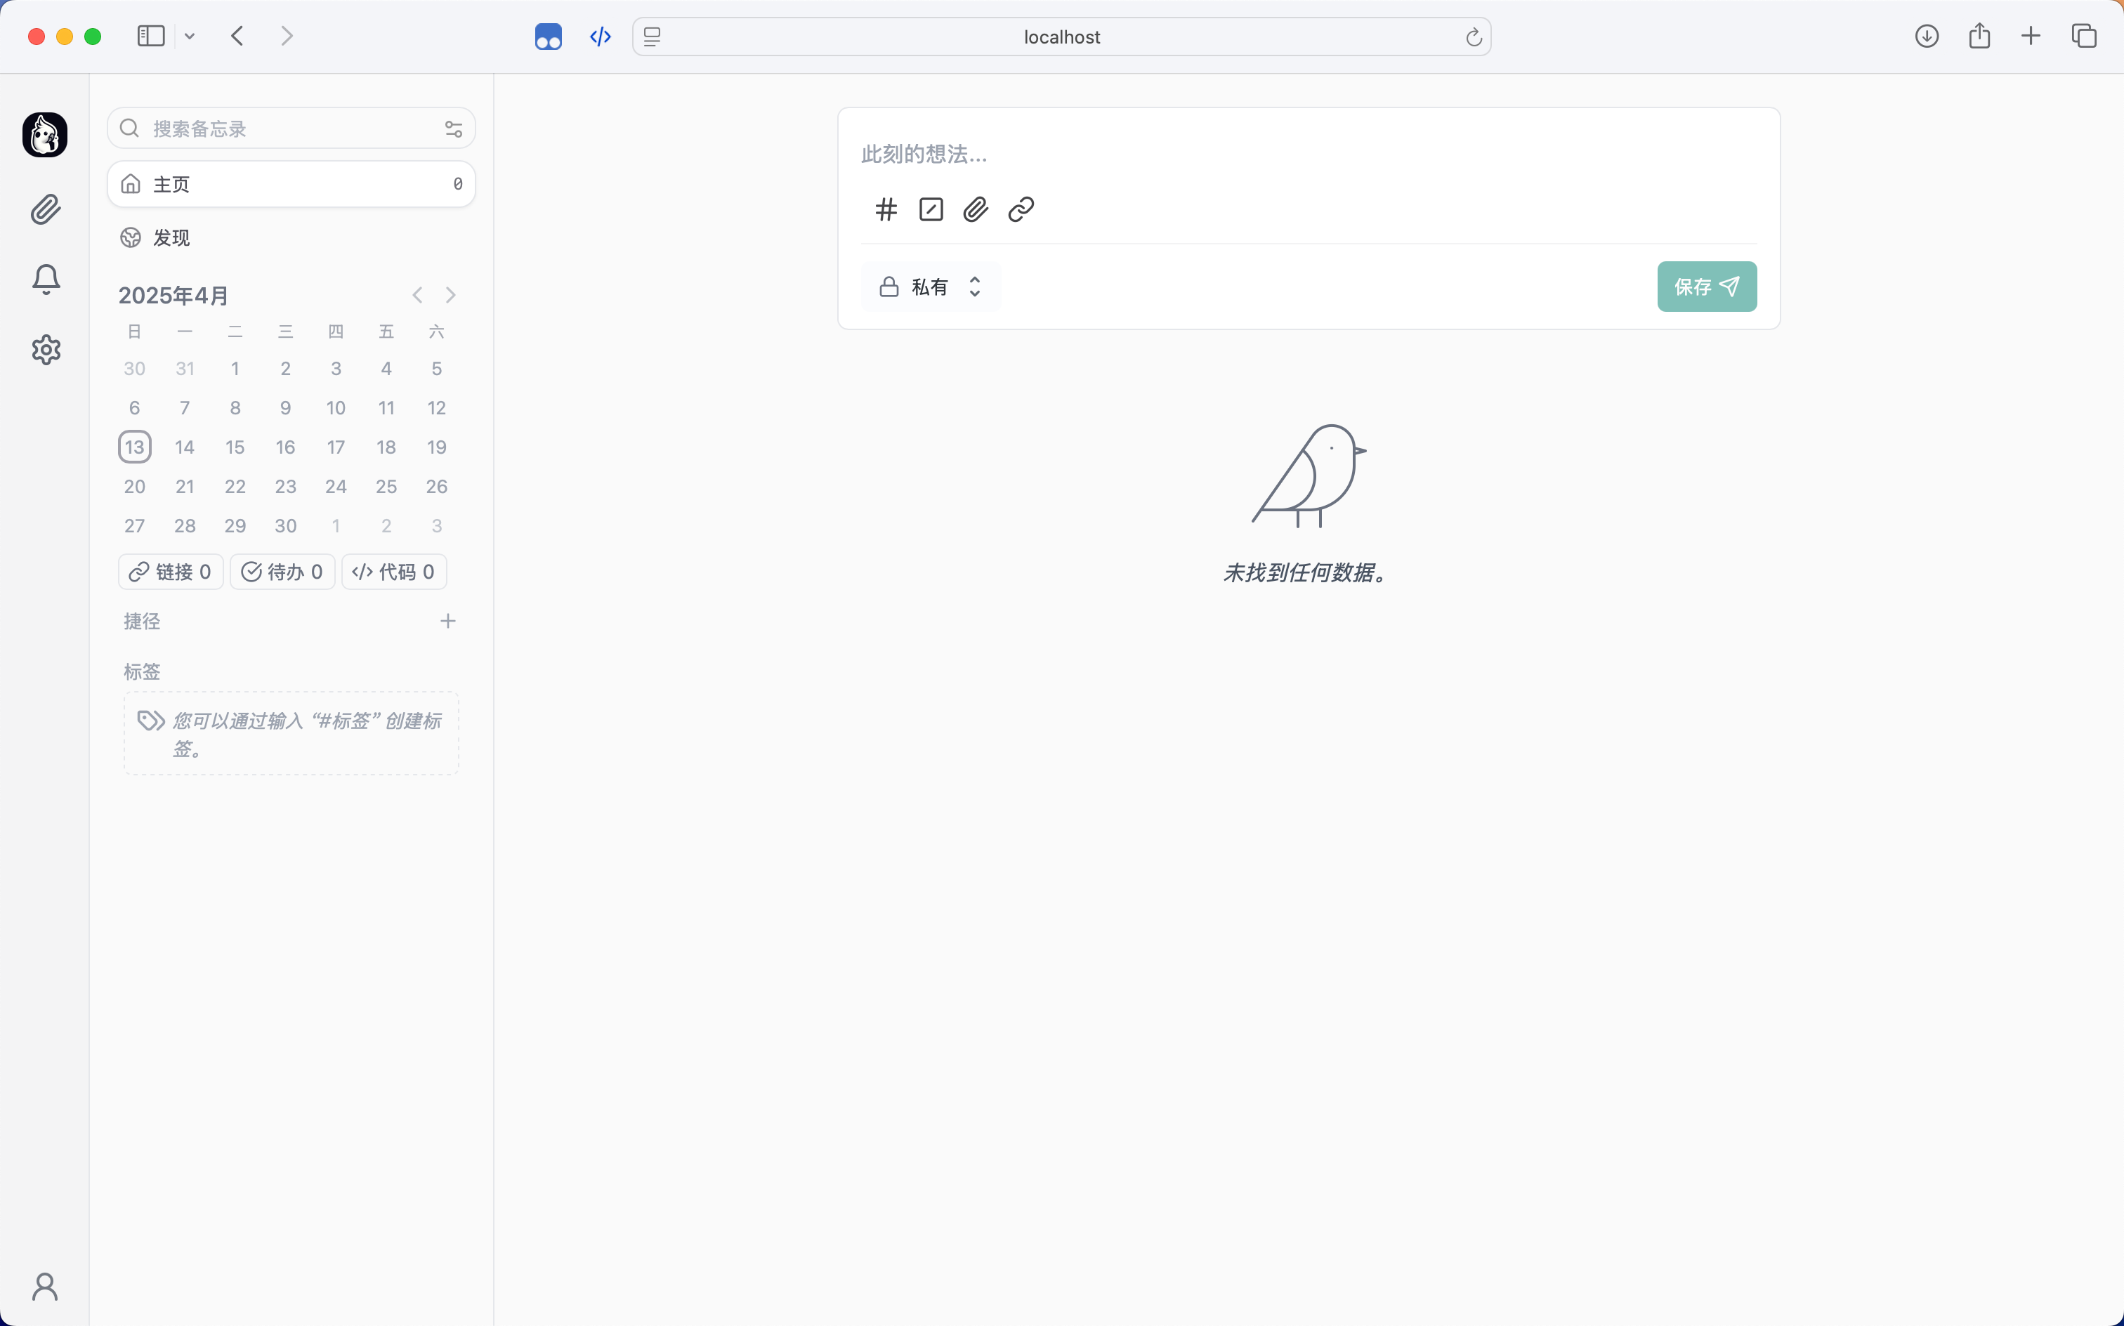Viewport: 2124px width, 1326px height.
Task: Go to next month in the calendar
Action: point(451,296)
